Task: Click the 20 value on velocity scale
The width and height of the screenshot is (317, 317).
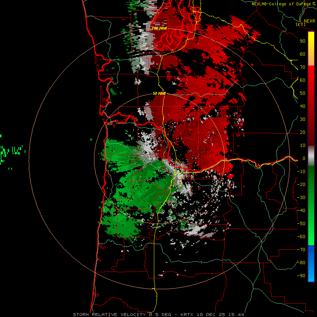Action: coord(303,132)
